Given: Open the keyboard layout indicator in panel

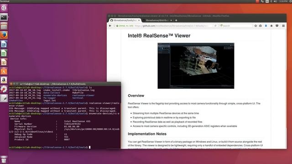Looking at the screenshot, I should click(x=267, y=1).
